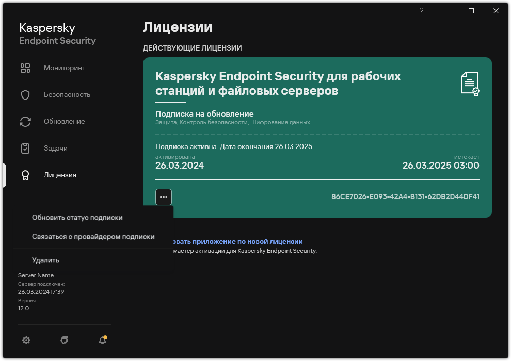
Task: Select the Безопасность shield icon
Action: pos(25,94)
